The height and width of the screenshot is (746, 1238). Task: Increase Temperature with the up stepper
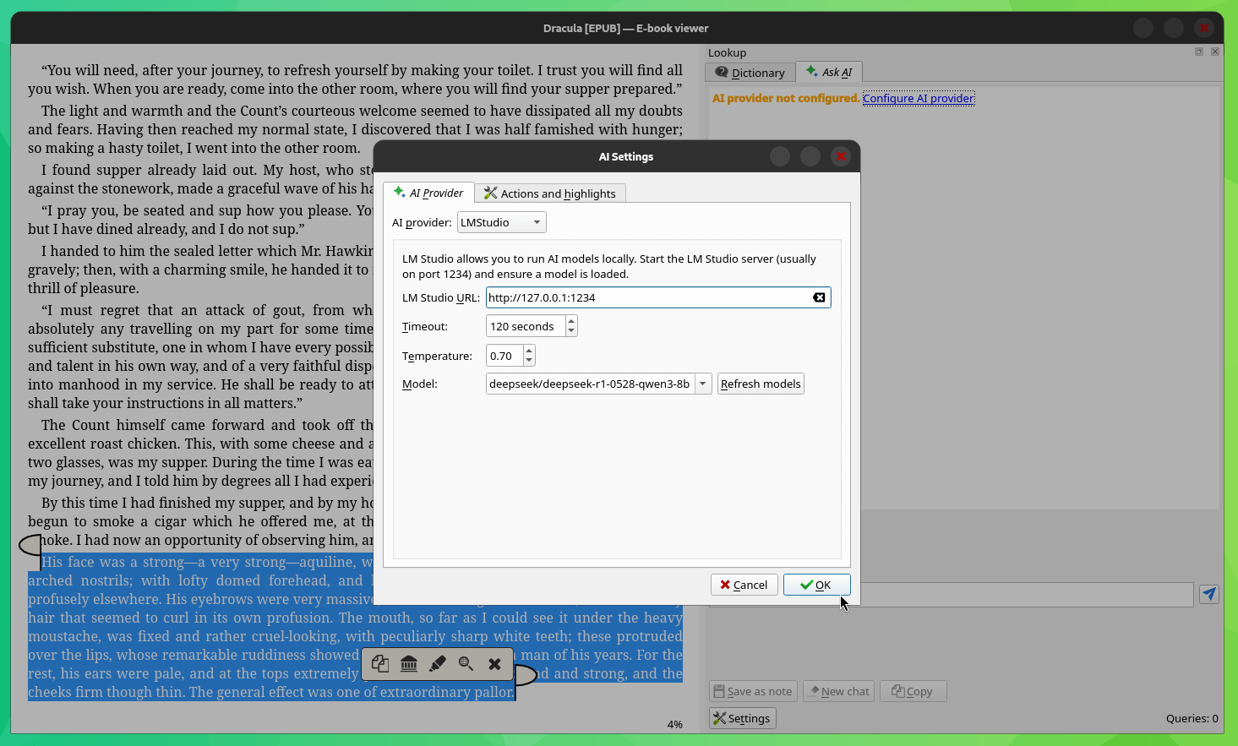pyautogui.click(x=529, y=351)
